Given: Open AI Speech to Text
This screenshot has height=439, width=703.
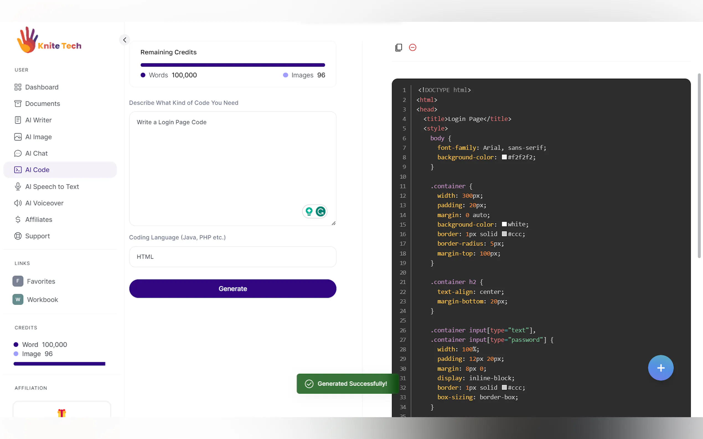Looking at the screenshot, I should click(52, 187).
